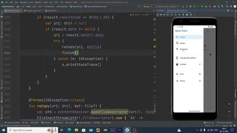Open the Refactor menu
The image size is (237, 133).
tap(38, 2)
